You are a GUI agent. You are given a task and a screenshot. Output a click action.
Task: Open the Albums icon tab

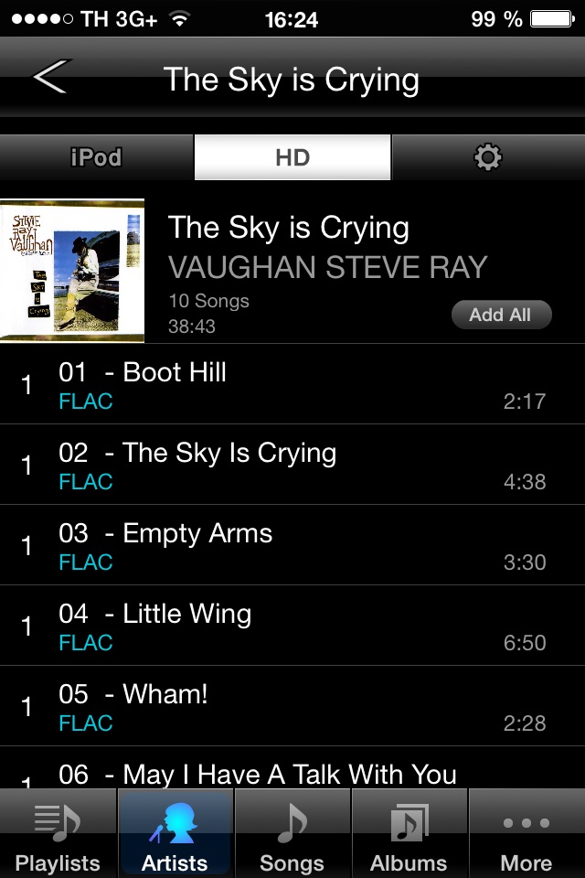[x=409, y=823]
